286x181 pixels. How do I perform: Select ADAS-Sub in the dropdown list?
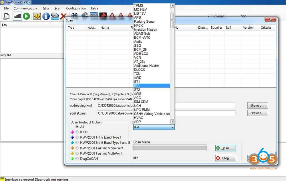(x=152, y=34)
